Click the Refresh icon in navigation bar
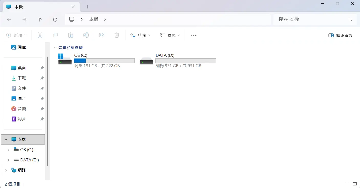360x188 pixels. click(55, 19)
